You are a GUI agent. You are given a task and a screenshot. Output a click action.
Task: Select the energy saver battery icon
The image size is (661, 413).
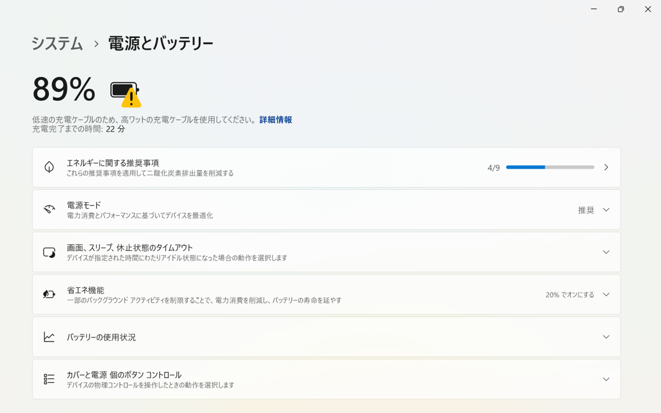click(48, 294)
